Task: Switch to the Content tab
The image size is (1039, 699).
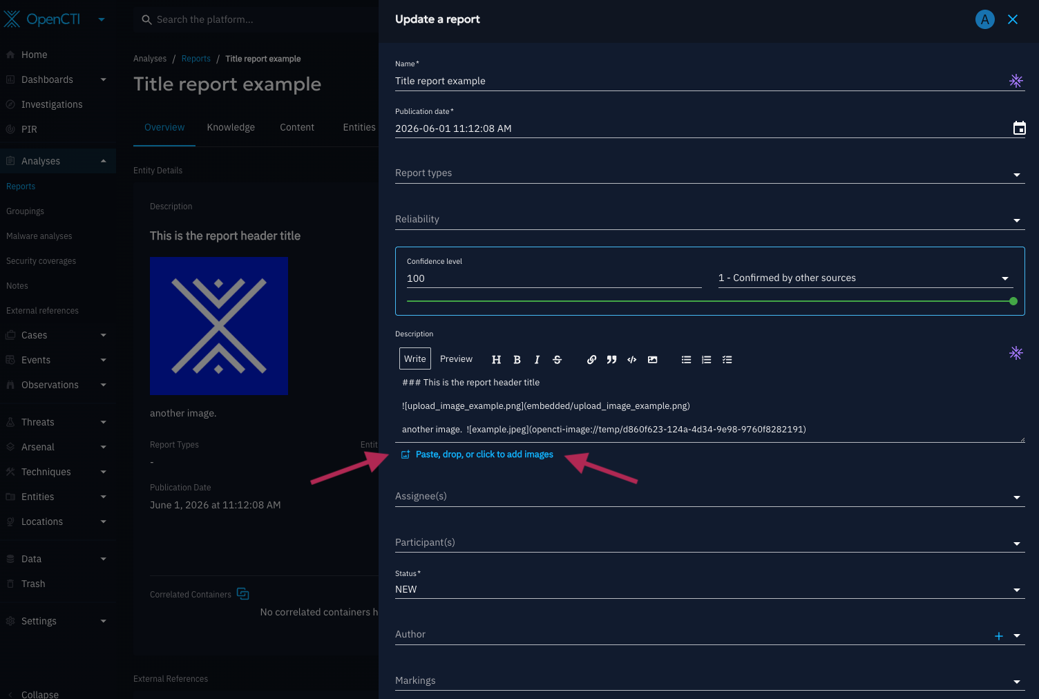Action: pyautogui.click(x=297, y=127)
